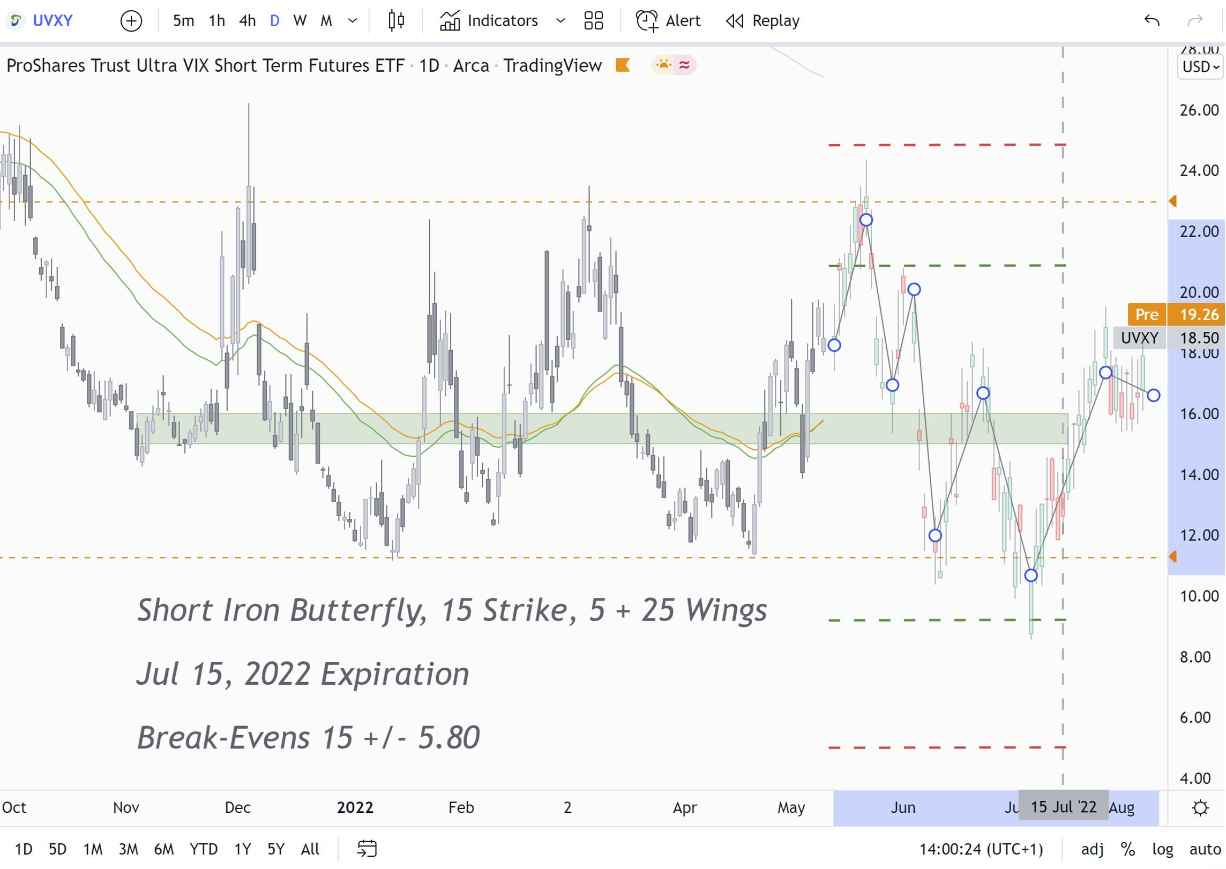Select the 1h timeframe
Screen dimensions: 1226x869
[216, 21]
